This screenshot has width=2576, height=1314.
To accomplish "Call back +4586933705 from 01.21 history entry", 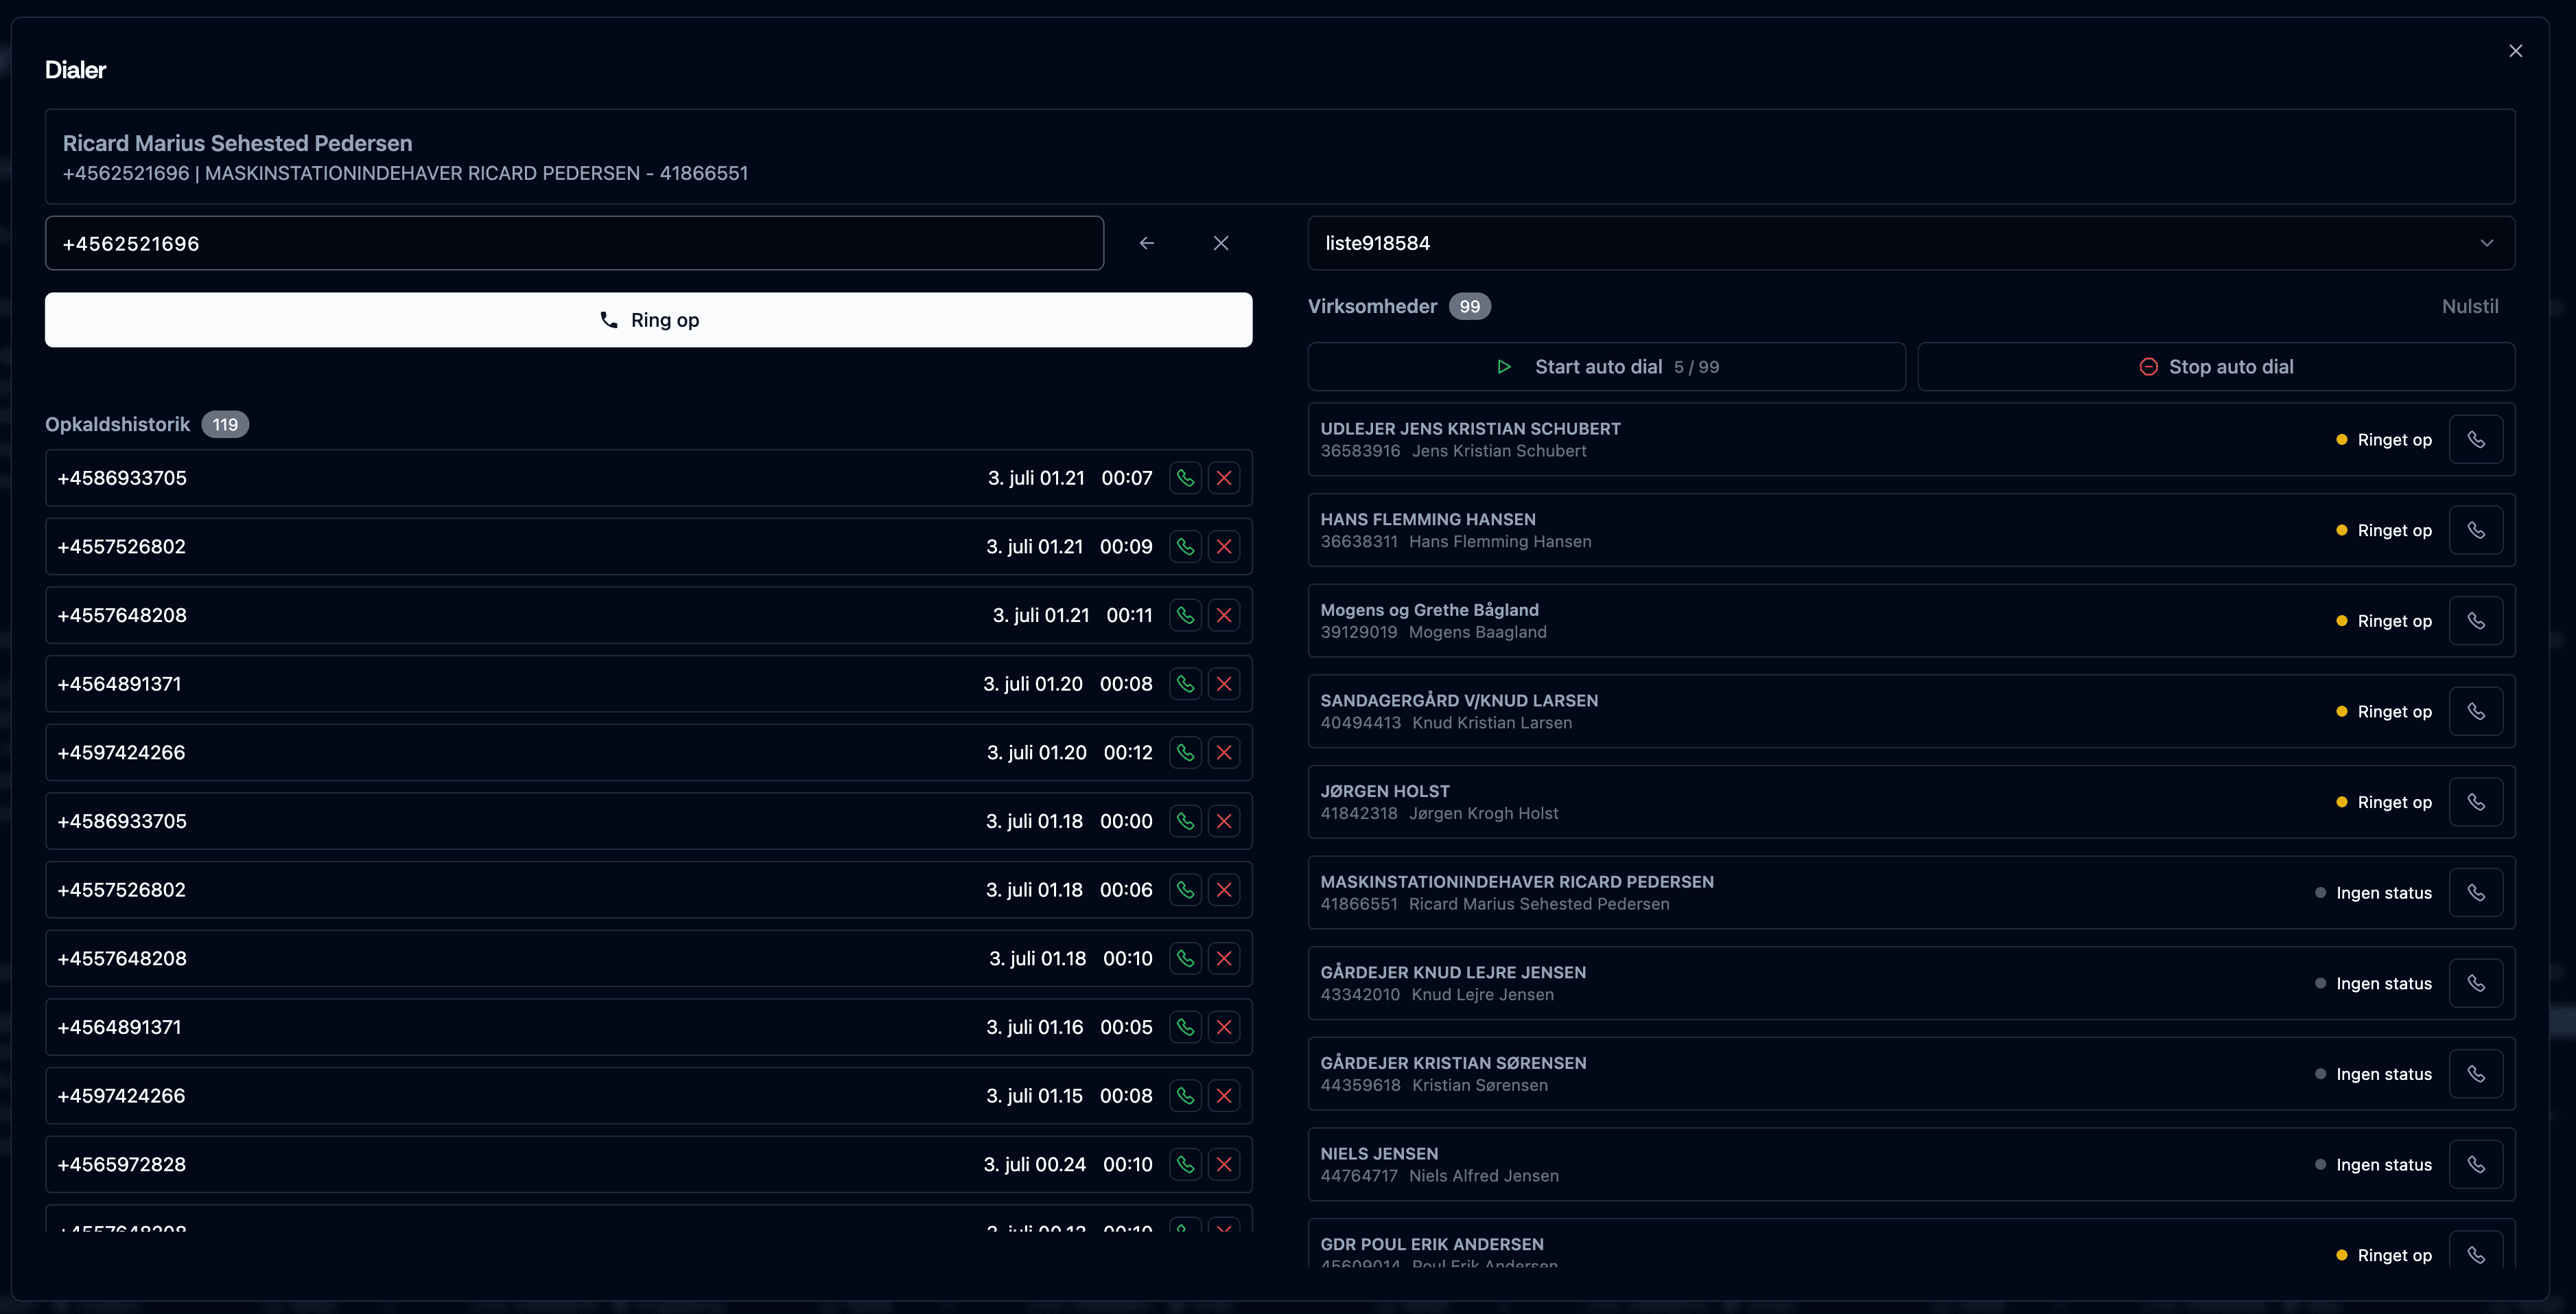I will pos(1185,479).
